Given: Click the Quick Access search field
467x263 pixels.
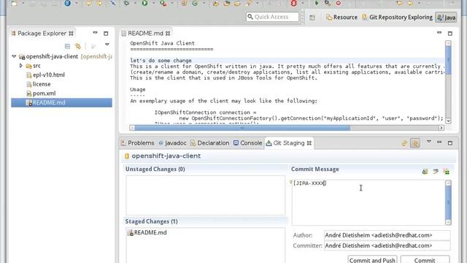Looking at the screenshot, I should pos(272,17).
